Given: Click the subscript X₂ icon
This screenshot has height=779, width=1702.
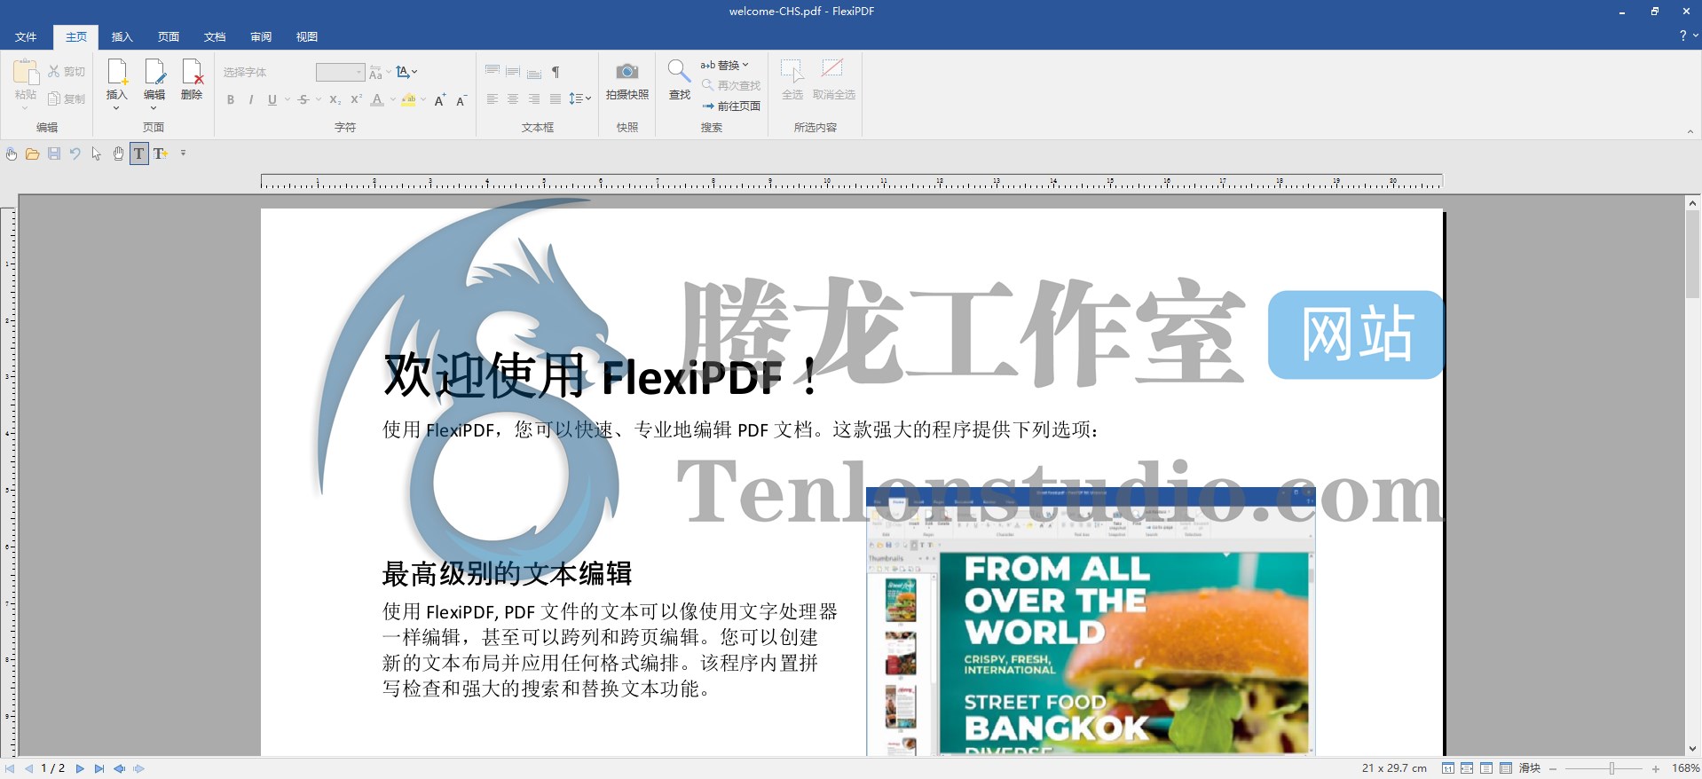Looking at the screenshot, I should 335,99.
